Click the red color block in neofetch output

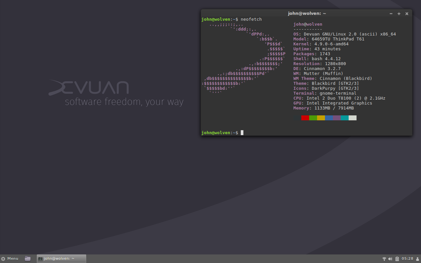[x=305, y=118]
